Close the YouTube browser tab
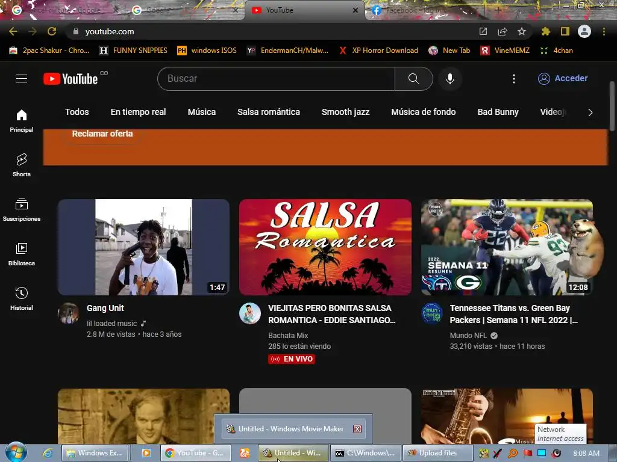 pos(355,10)
